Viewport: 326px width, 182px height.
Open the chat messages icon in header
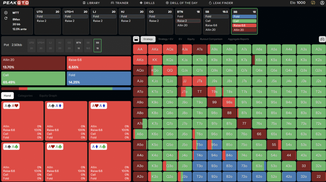coord(313,3)
